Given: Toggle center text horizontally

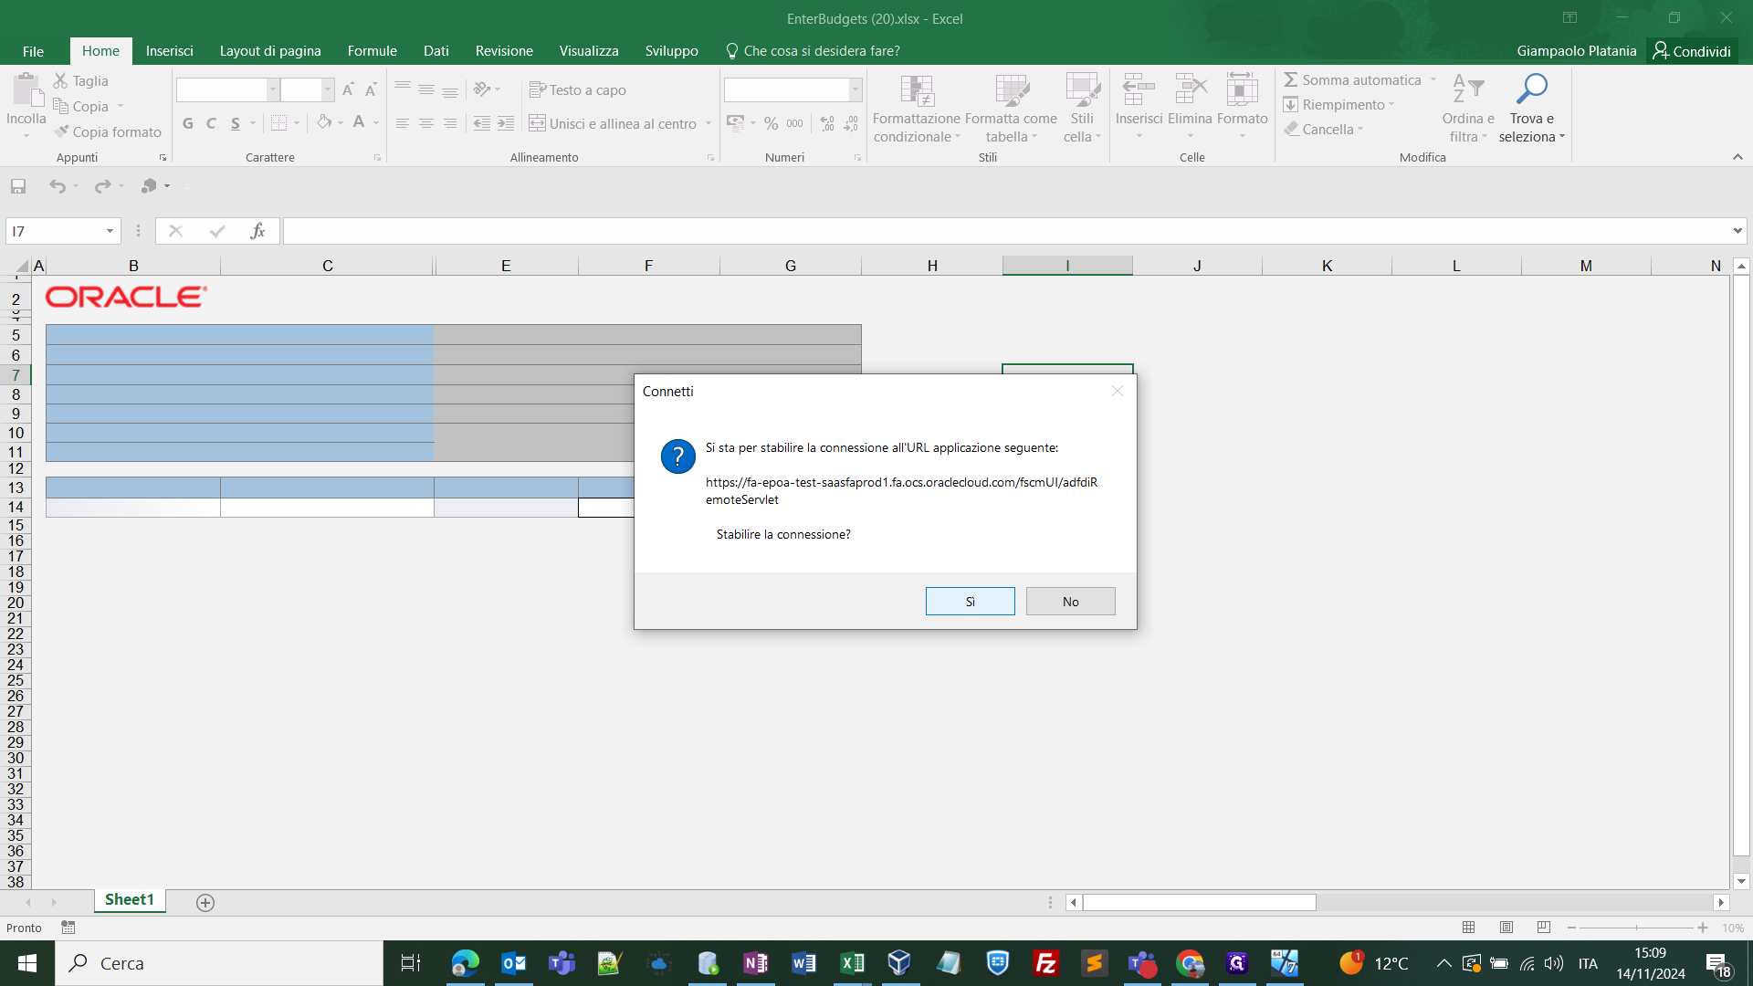Looking at the screenshot, I should click(x=426, y=123).
